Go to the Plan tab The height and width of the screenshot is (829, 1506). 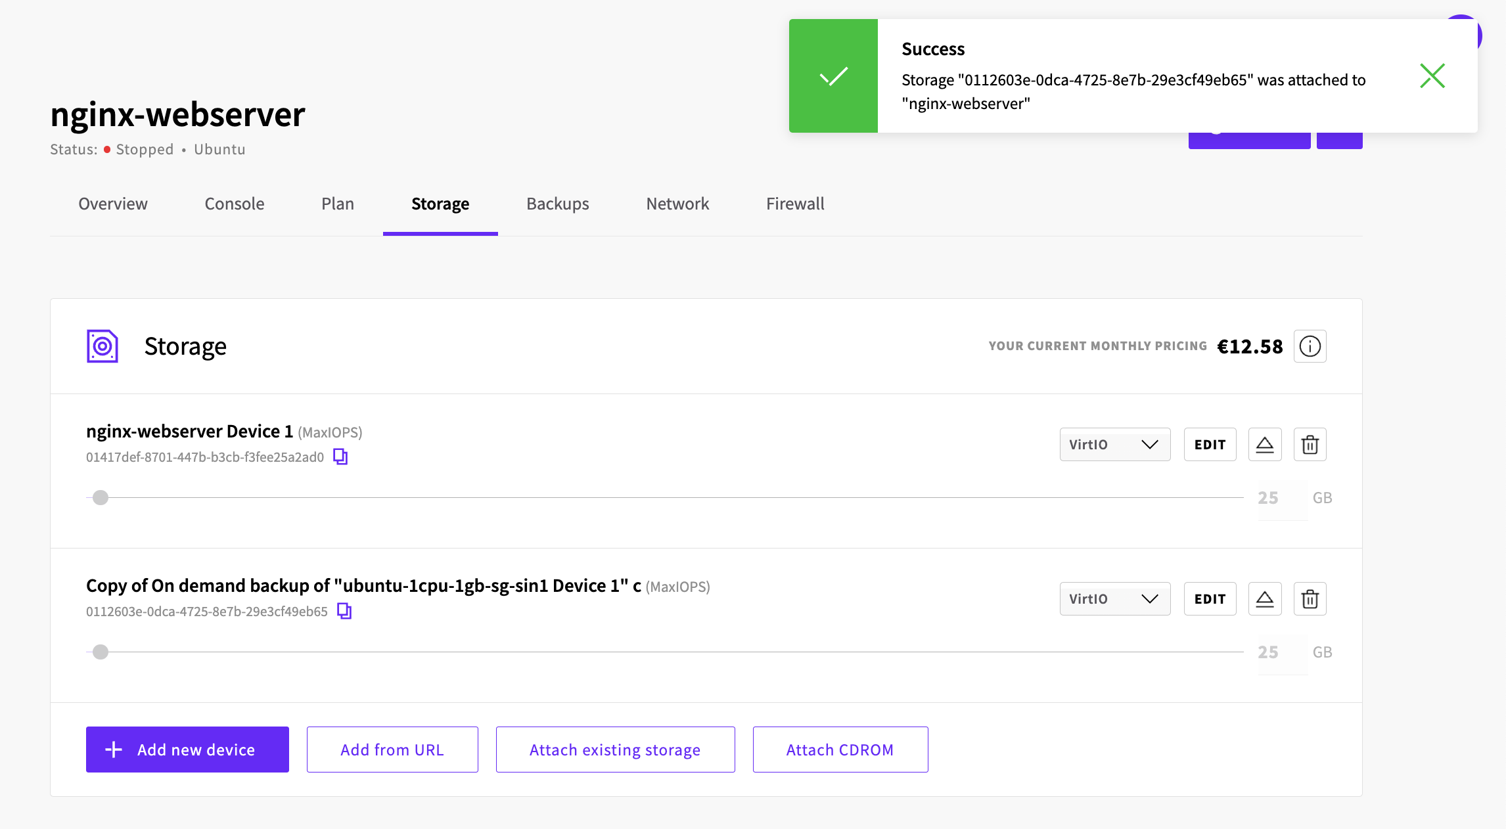(338, 204)
